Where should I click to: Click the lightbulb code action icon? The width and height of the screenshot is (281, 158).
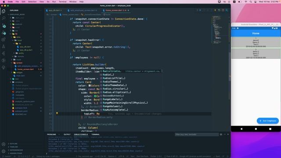[57, 113]
